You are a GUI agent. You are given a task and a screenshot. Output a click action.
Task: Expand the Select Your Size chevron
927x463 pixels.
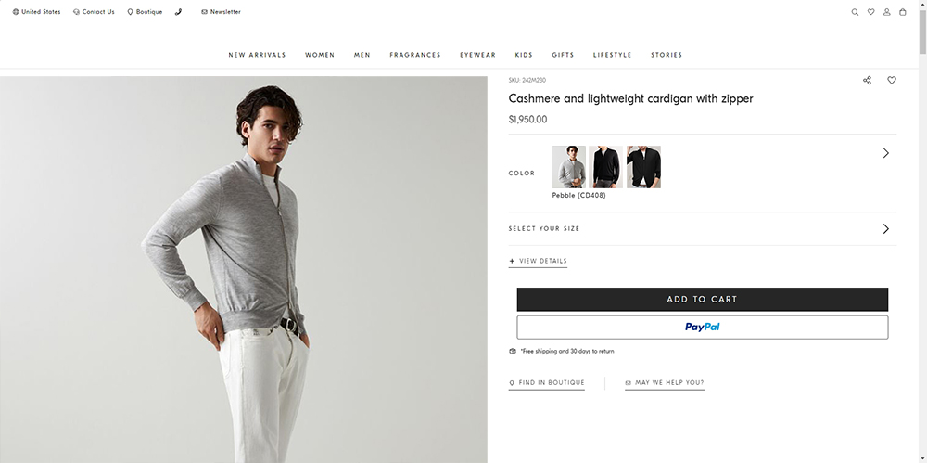pos(885,228)
